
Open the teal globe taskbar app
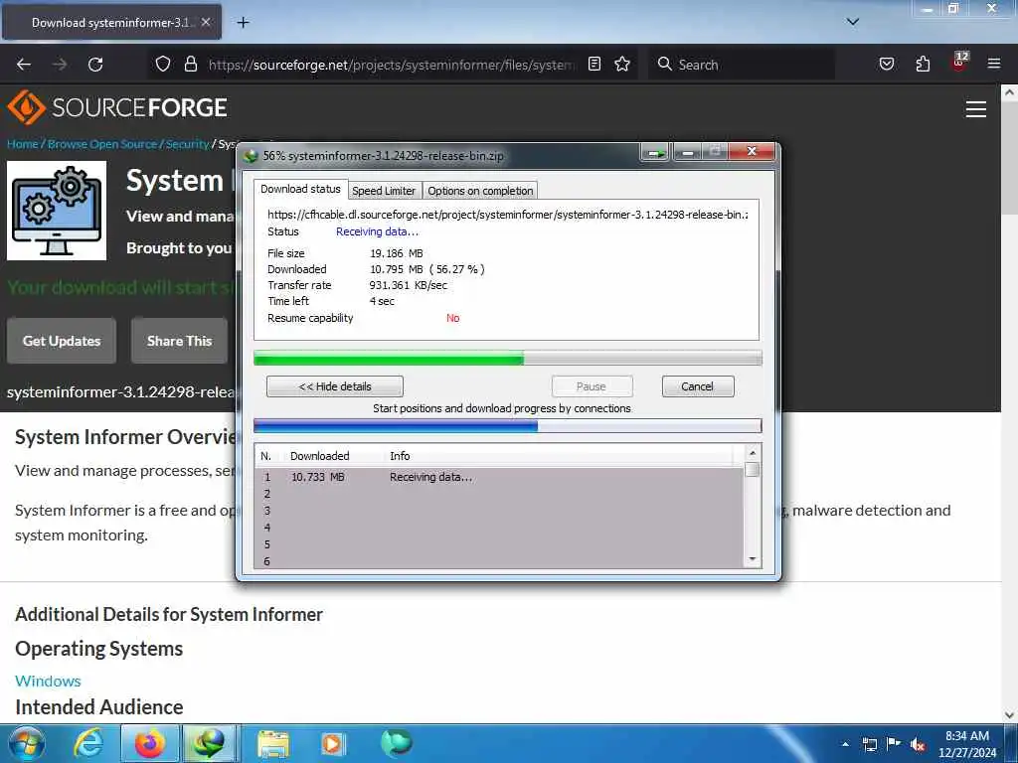click(x=396, y=742)
